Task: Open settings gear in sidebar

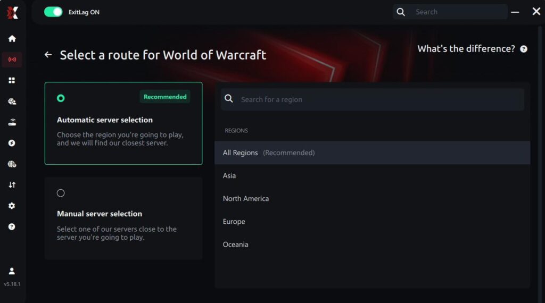Action: pyautogui.click(x=12, y=206)
